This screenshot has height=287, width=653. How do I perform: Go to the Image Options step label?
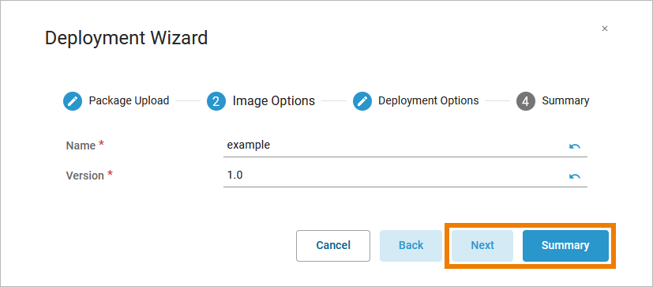(274, 101)
